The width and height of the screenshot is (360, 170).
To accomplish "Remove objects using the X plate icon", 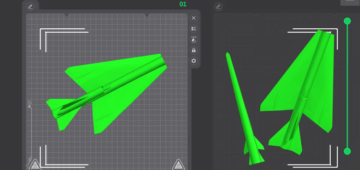I will click(194, 18).
